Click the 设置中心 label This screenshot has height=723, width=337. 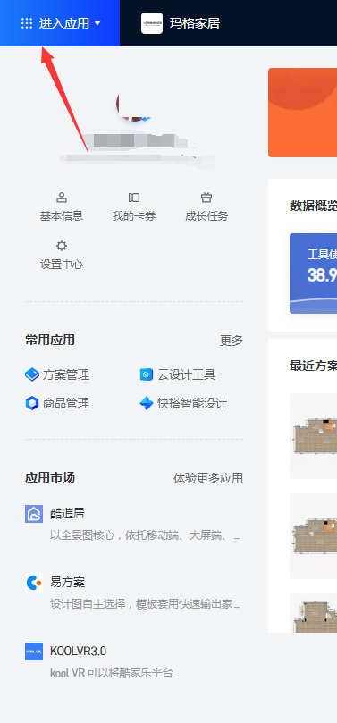click(x=62, y=265)
